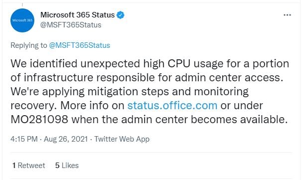The image size is (302, 180).
Task: Click the words admin center access
Action: pyautogui.click(x=229, y=78)
